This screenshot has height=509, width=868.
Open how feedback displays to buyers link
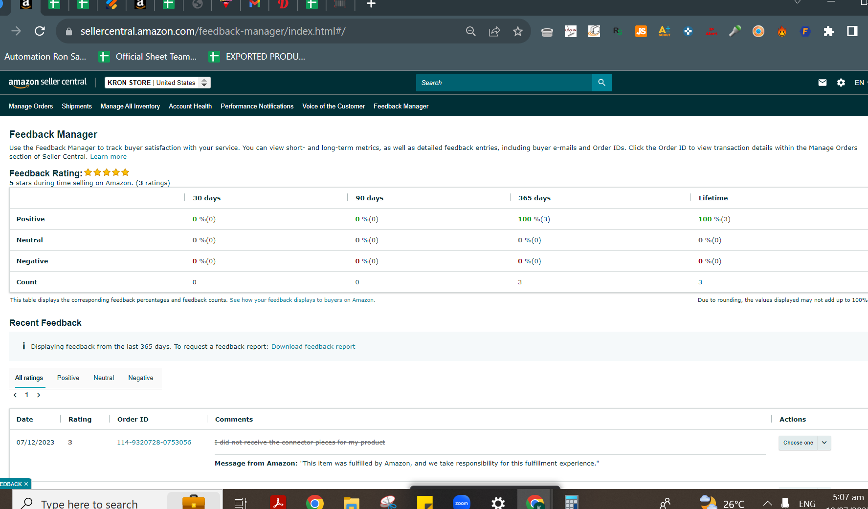pos(302,300)
